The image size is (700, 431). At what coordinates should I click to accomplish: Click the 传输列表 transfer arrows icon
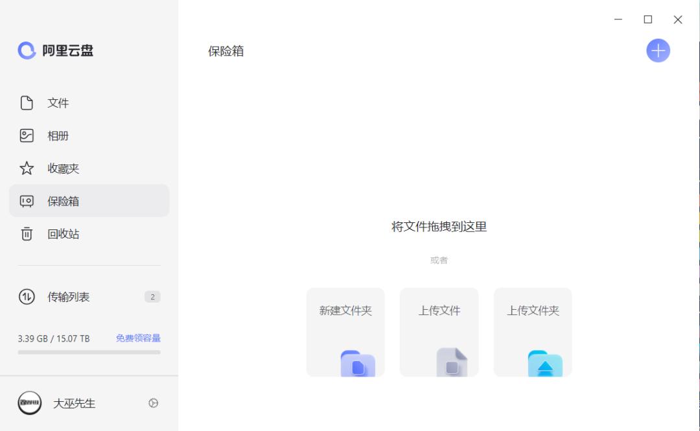pos(26,297)
